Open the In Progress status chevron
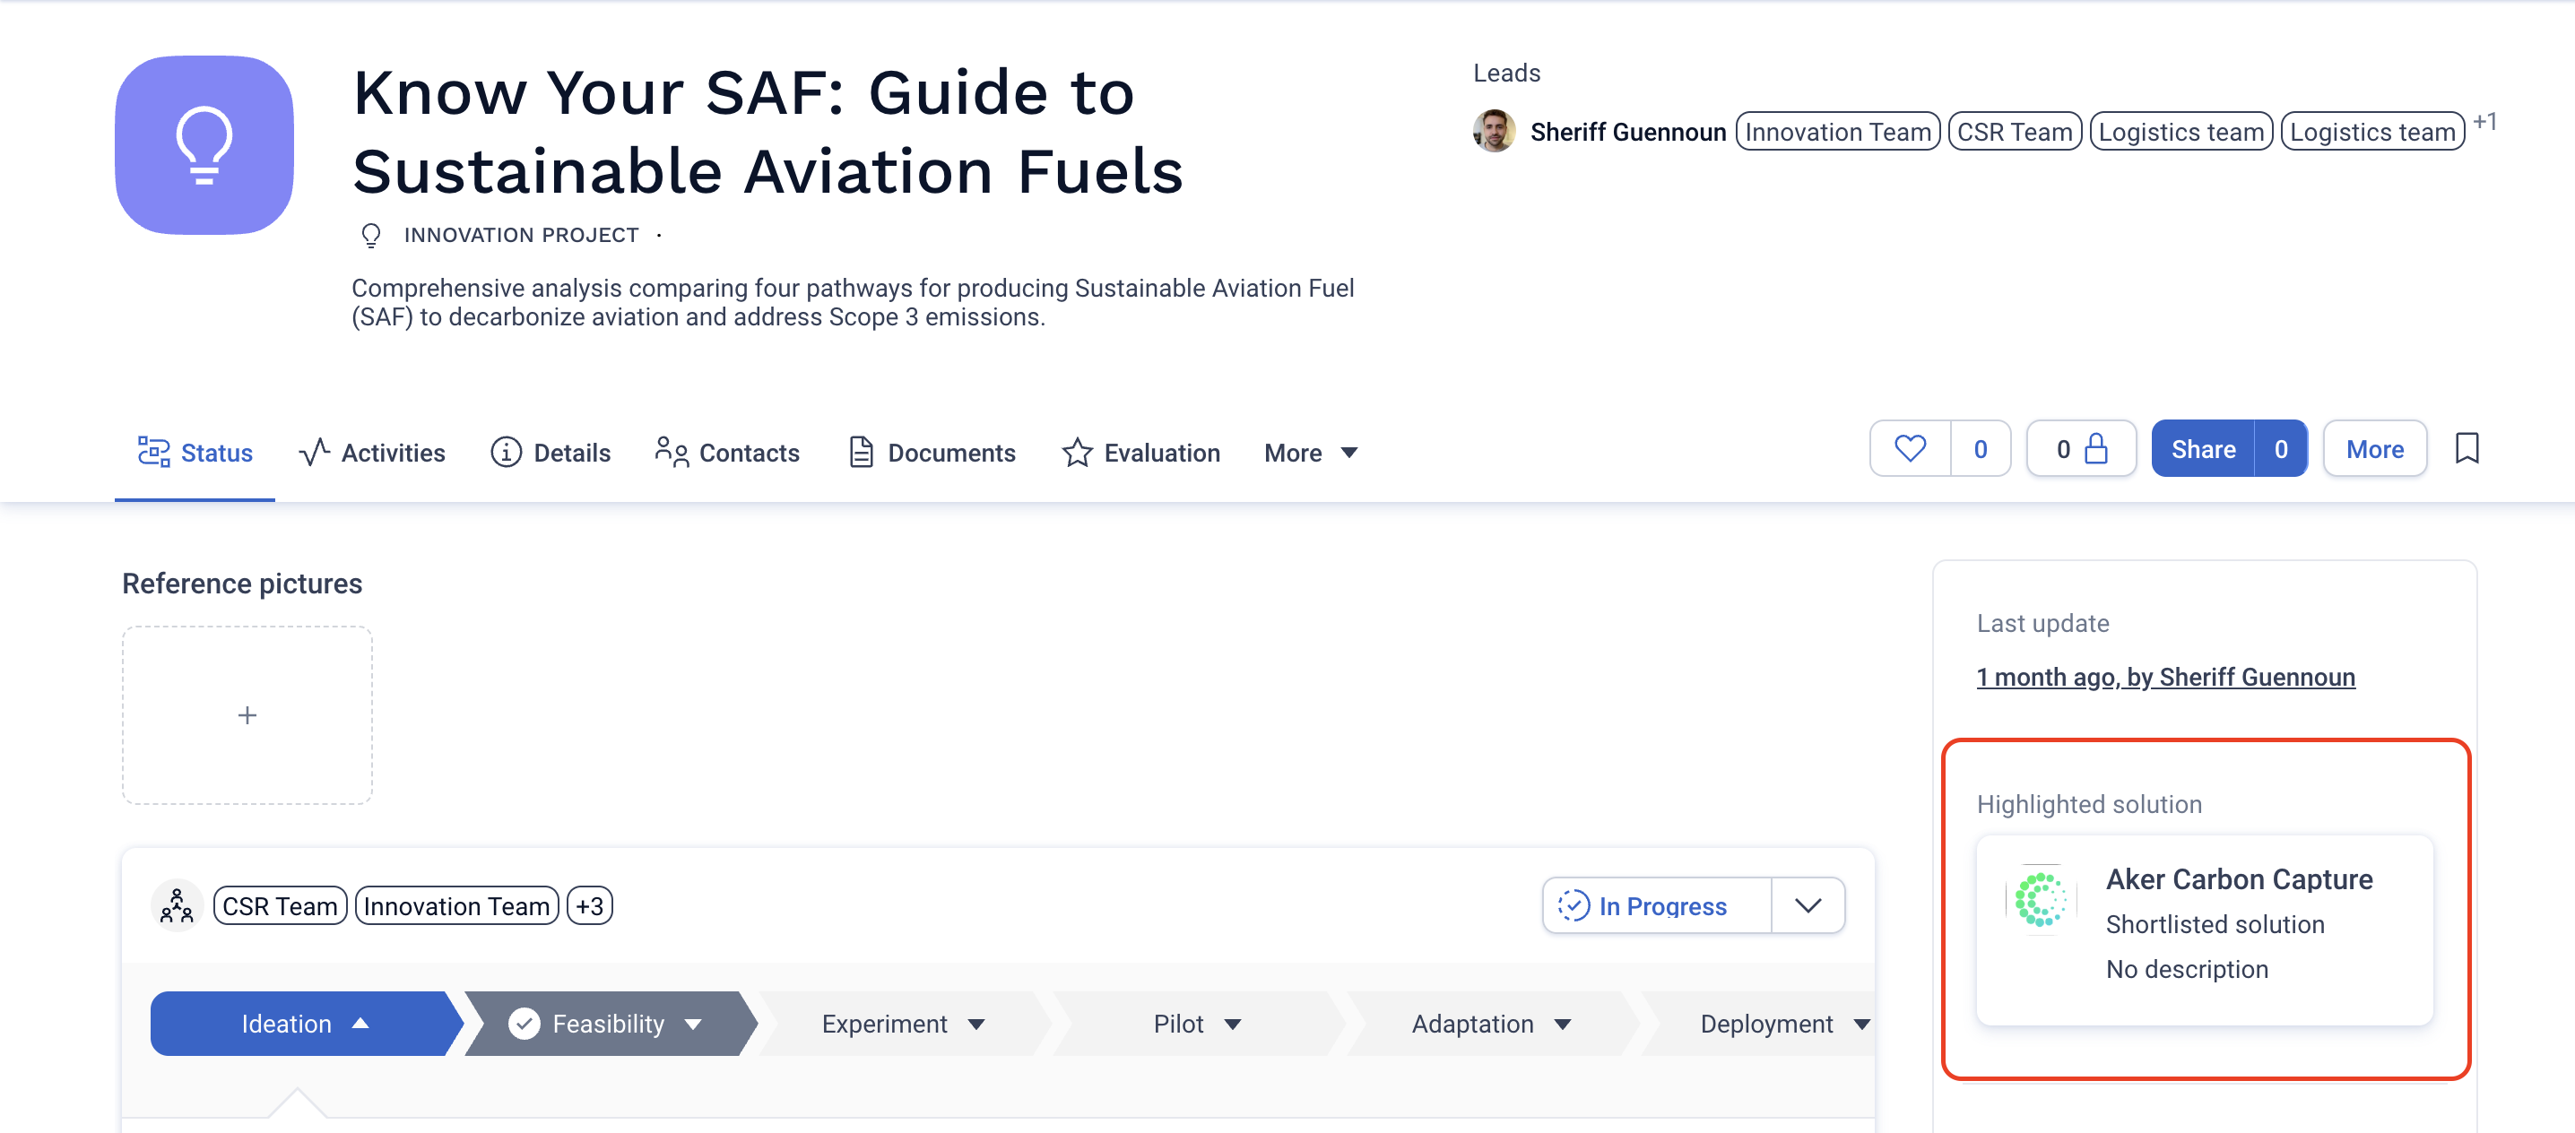This screenshot has width=2575, height=1133. (1808, 905)
